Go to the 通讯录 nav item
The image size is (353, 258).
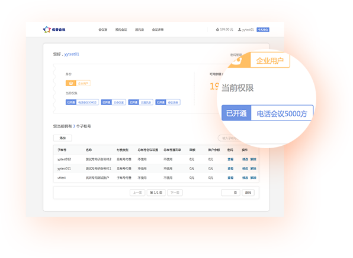[139, 30]
